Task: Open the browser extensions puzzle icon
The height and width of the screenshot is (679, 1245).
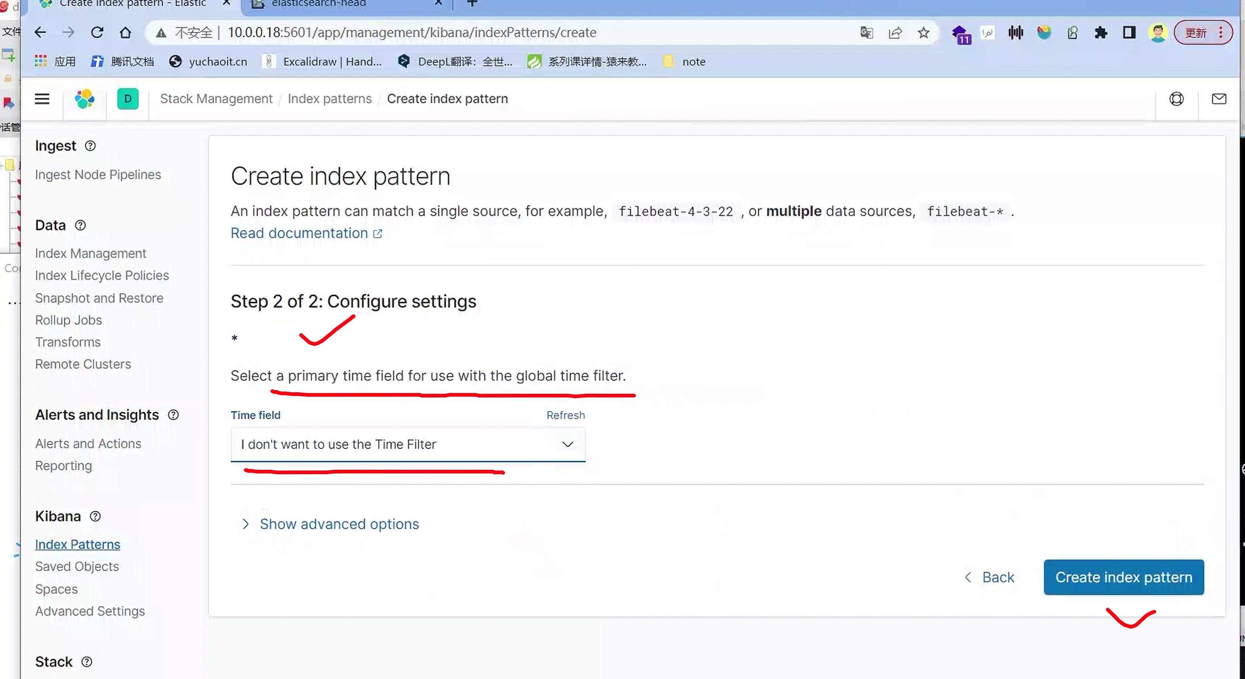Action: [x=1100, y=33]
